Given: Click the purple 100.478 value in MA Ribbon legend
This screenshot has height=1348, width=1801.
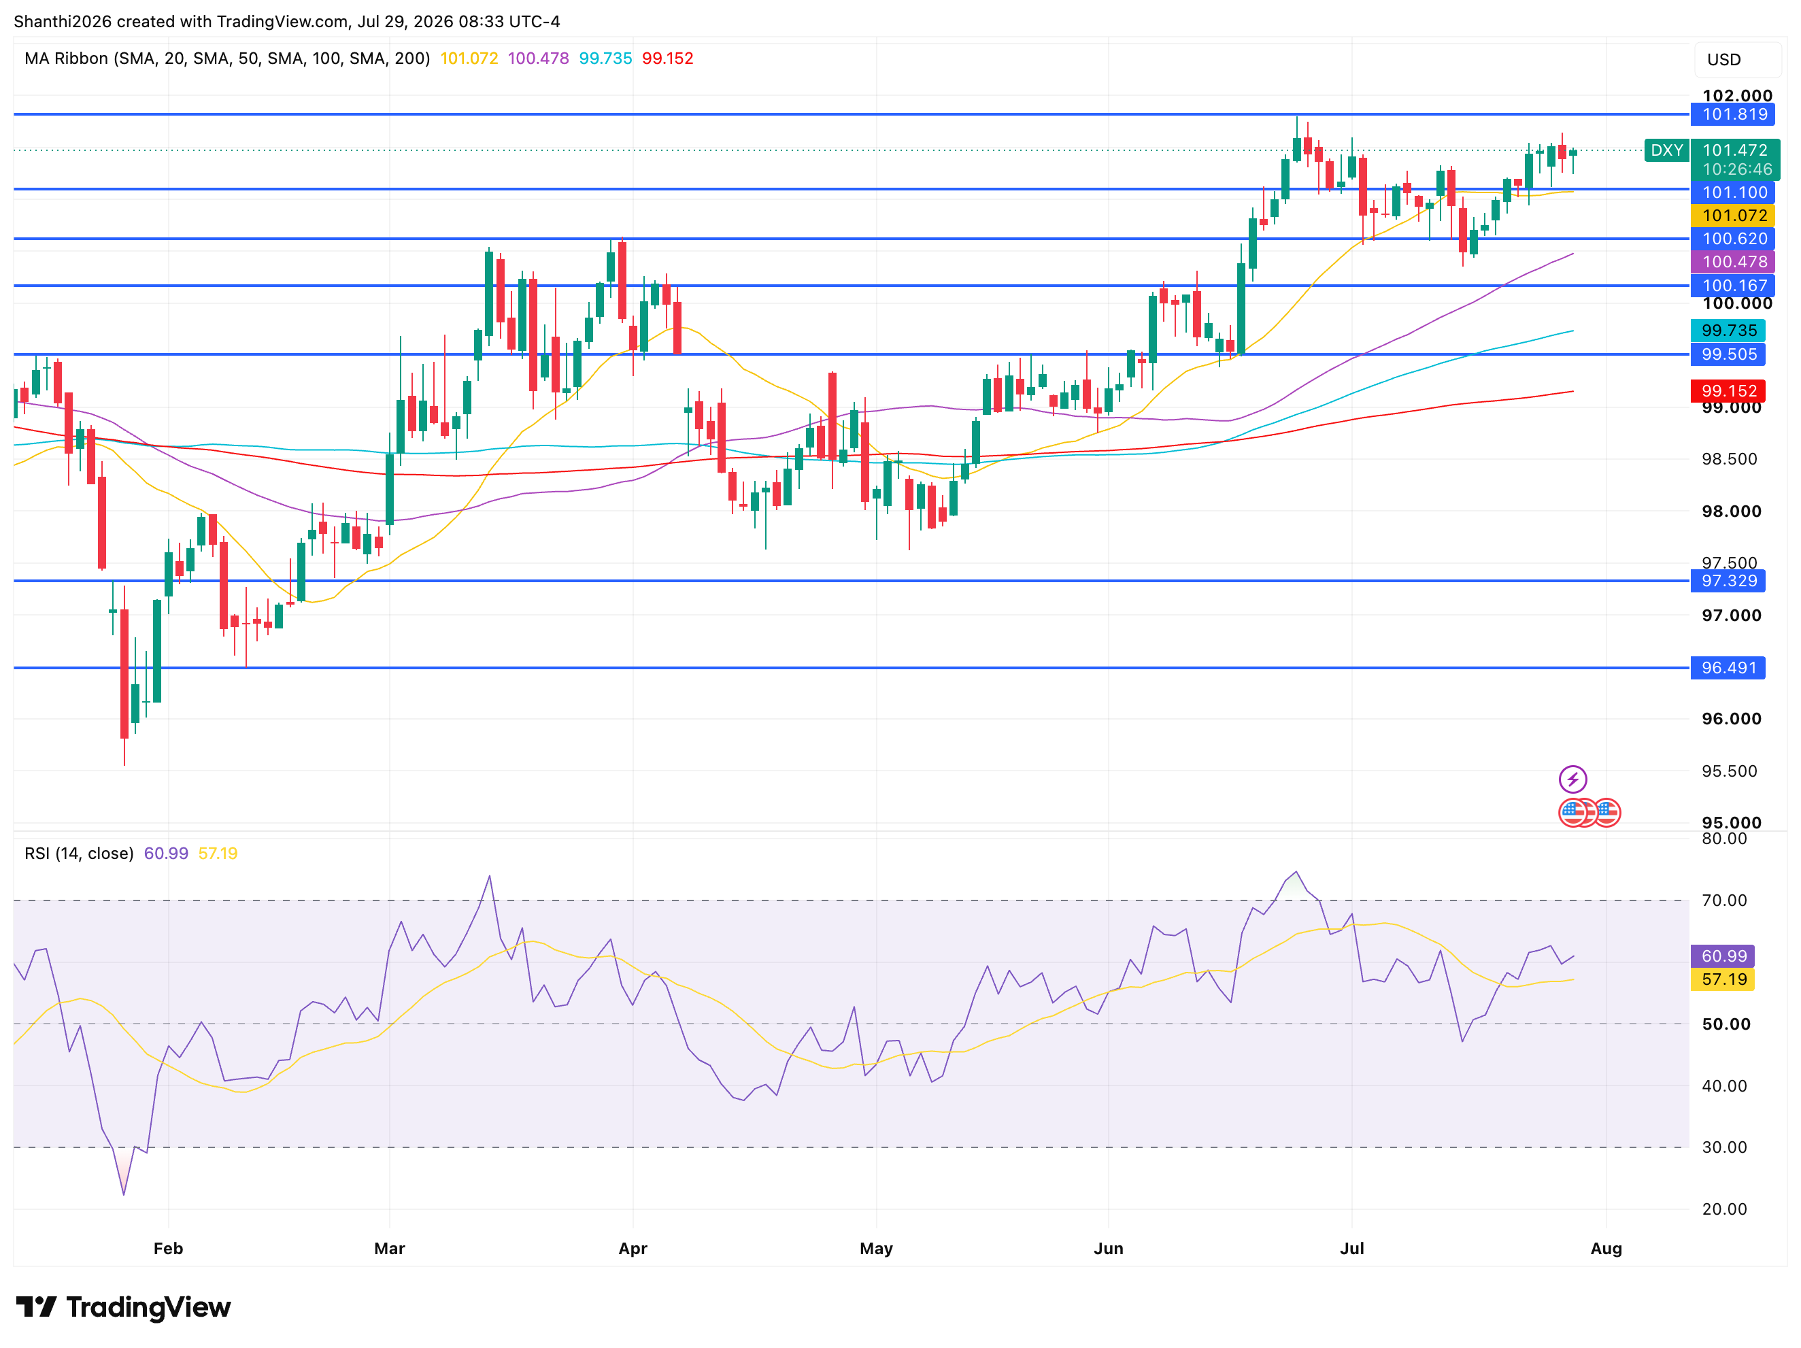Looking at the screenshot, I should [x=538, y=58].
